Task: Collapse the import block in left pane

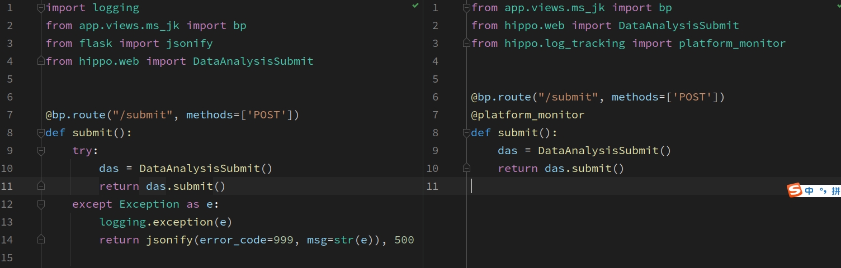Action: pos(41,8)
